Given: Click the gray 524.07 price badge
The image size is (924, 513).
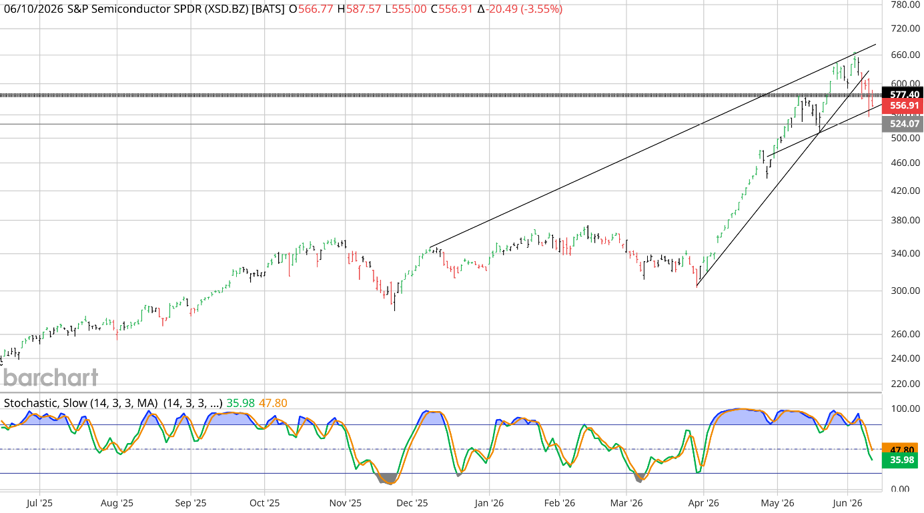Looking at the screenshot, I should tap(903, 123).
